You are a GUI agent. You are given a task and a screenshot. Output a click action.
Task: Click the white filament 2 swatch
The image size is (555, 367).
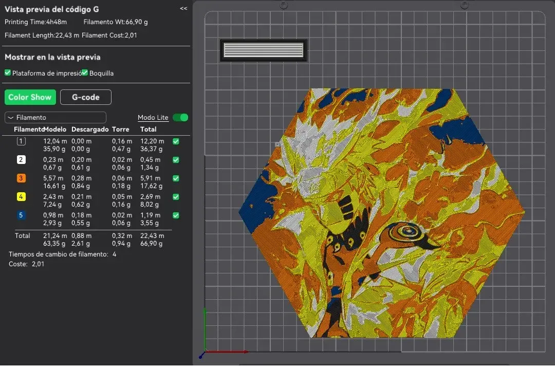[21, 160]
